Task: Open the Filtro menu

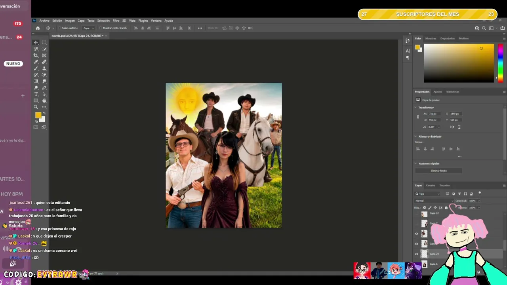Action: [x=116, y=21]
